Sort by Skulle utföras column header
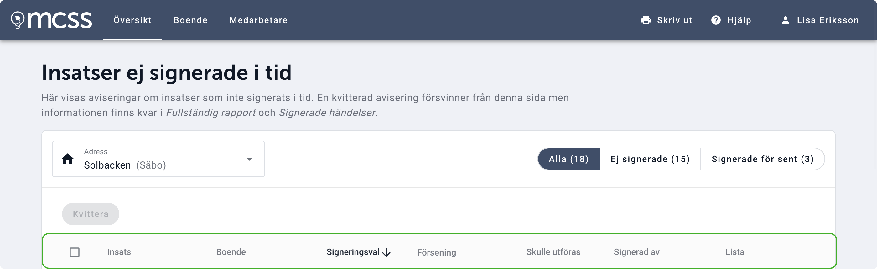The height and width of the screenshot is (269, 877). 553,252
